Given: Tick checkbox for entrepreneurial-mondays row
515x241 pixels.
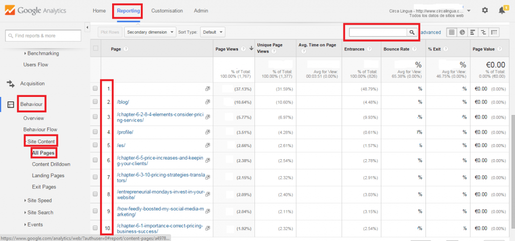Looking at the screenshot, I should pos(95,194).
